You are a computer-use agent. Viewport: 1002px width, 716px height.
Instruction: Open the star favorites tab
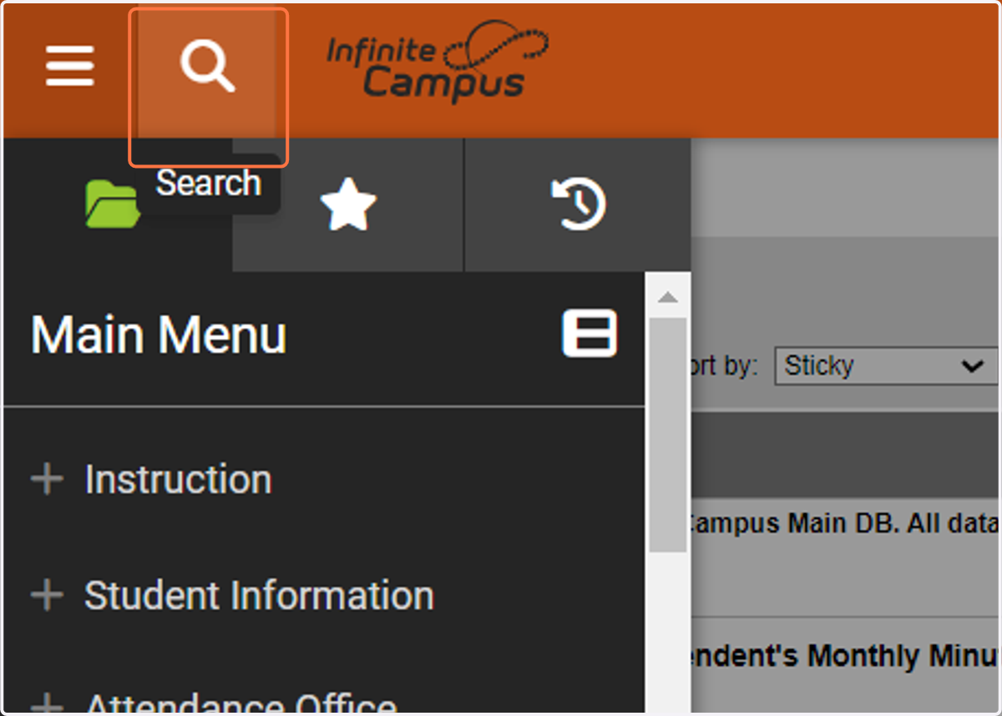point(348,204)
